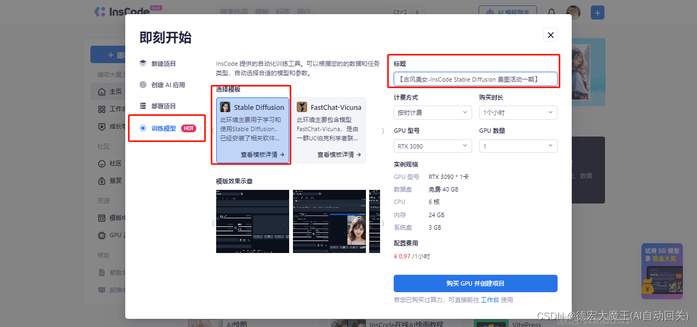The image size is (697, 327).
Task: Click the ¥ 0.97 price text
Action: click(x=402, y=256)
